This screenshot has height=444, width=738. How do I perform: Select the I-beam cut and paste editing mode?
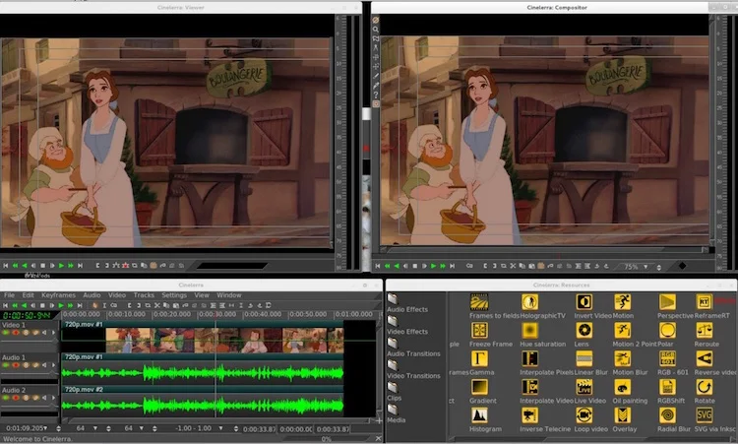pos(104,305)
